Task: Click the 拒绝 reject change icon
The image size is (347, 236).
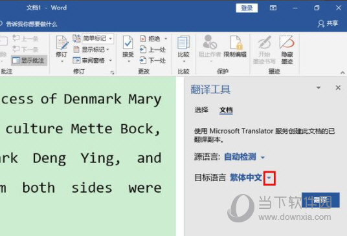Action: click(x=143, y=39)
